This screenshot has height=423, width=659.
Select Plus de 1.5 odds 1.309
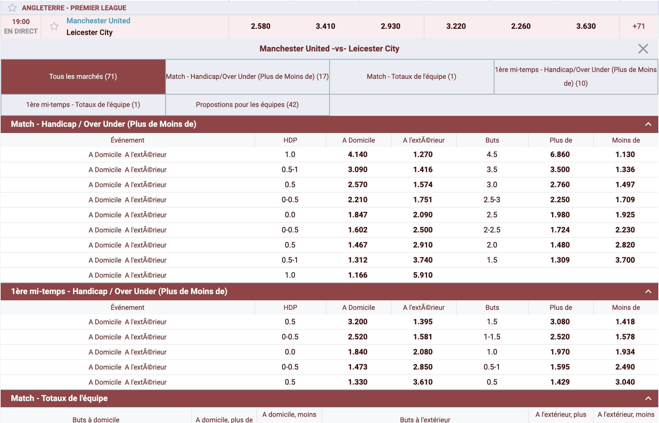(560, 260)
